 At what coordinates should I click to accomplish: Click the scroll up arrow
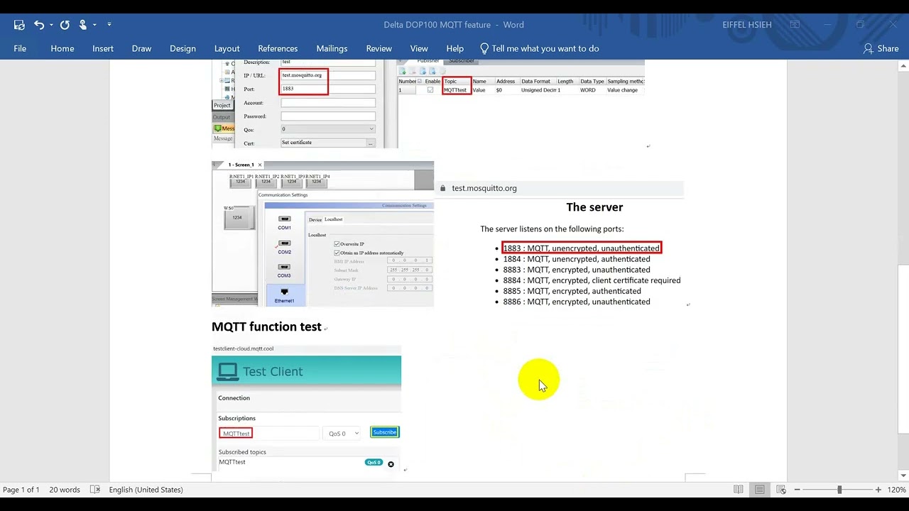pos(903,66)
